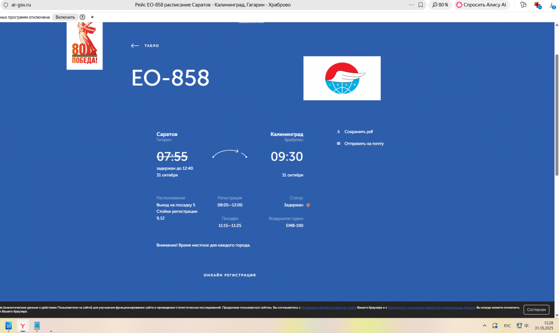Click the Включить button in notification bar

coord(65,17)
